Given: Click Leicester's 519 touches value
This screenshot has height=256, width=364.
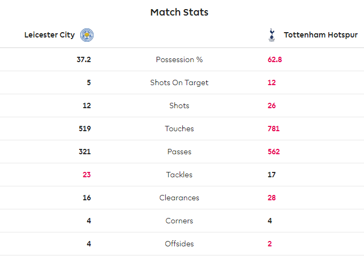Looking at the screenshot, I should [x=84, y=129].
